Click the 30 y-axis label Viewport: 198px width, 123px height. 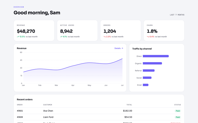tap(21, 68)
